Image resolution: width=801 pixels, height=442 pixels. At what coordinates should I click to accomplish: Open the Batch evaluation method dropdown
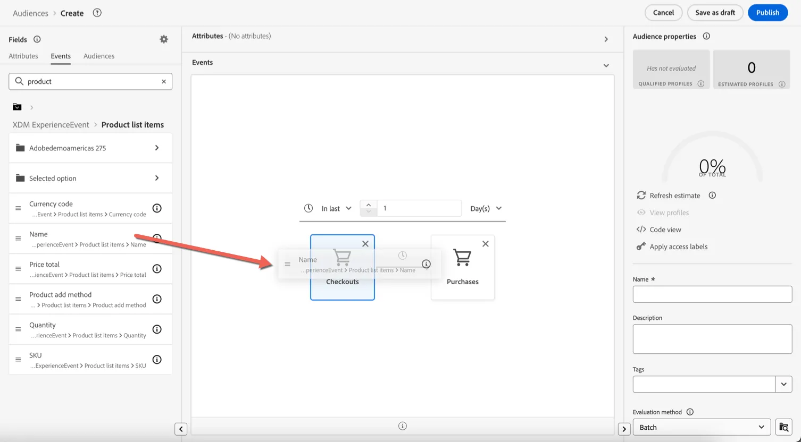[x=702, y=427]
